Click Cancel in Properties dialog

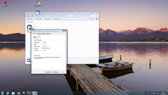click(55, 72)
